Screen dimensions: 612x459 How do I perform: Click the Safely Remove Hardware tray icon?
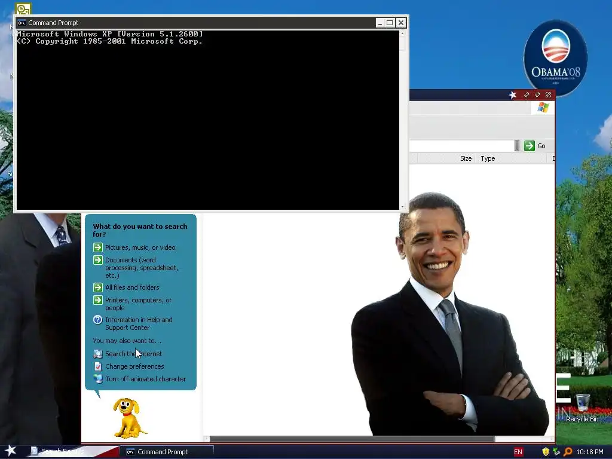point(556,452)
